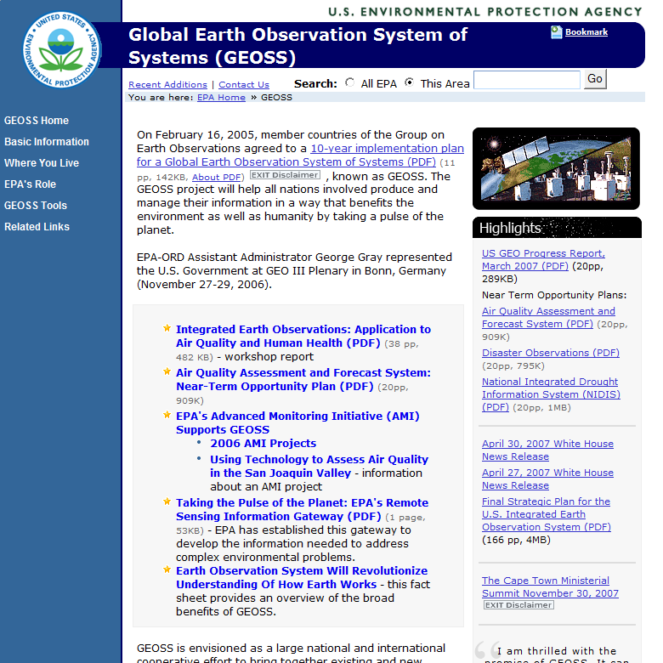Image resolution: width=663 pixels, height=663 pixels.
Task: Open National Integrated Drought Information System link
Action: 551,394
